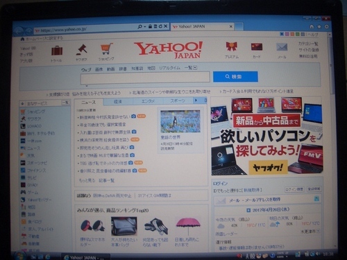Open the もっと見る news link
Image resolution: width=347 pixels, height=260 pixels.
pyautogui.click(x=87, y=180)
